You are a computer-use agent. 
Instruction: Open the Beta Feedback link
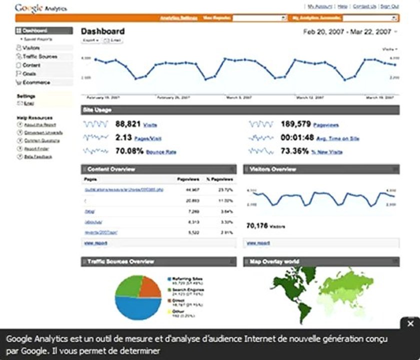[x=38, y=156]
